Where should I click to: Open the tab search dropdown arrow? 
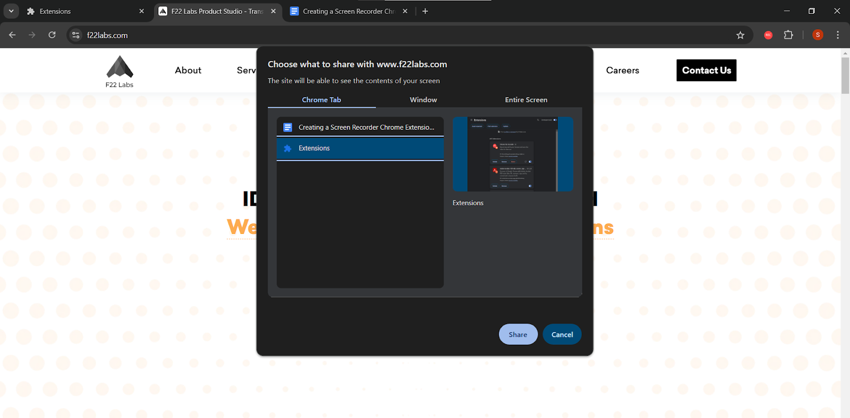click(x=11, y=11)
